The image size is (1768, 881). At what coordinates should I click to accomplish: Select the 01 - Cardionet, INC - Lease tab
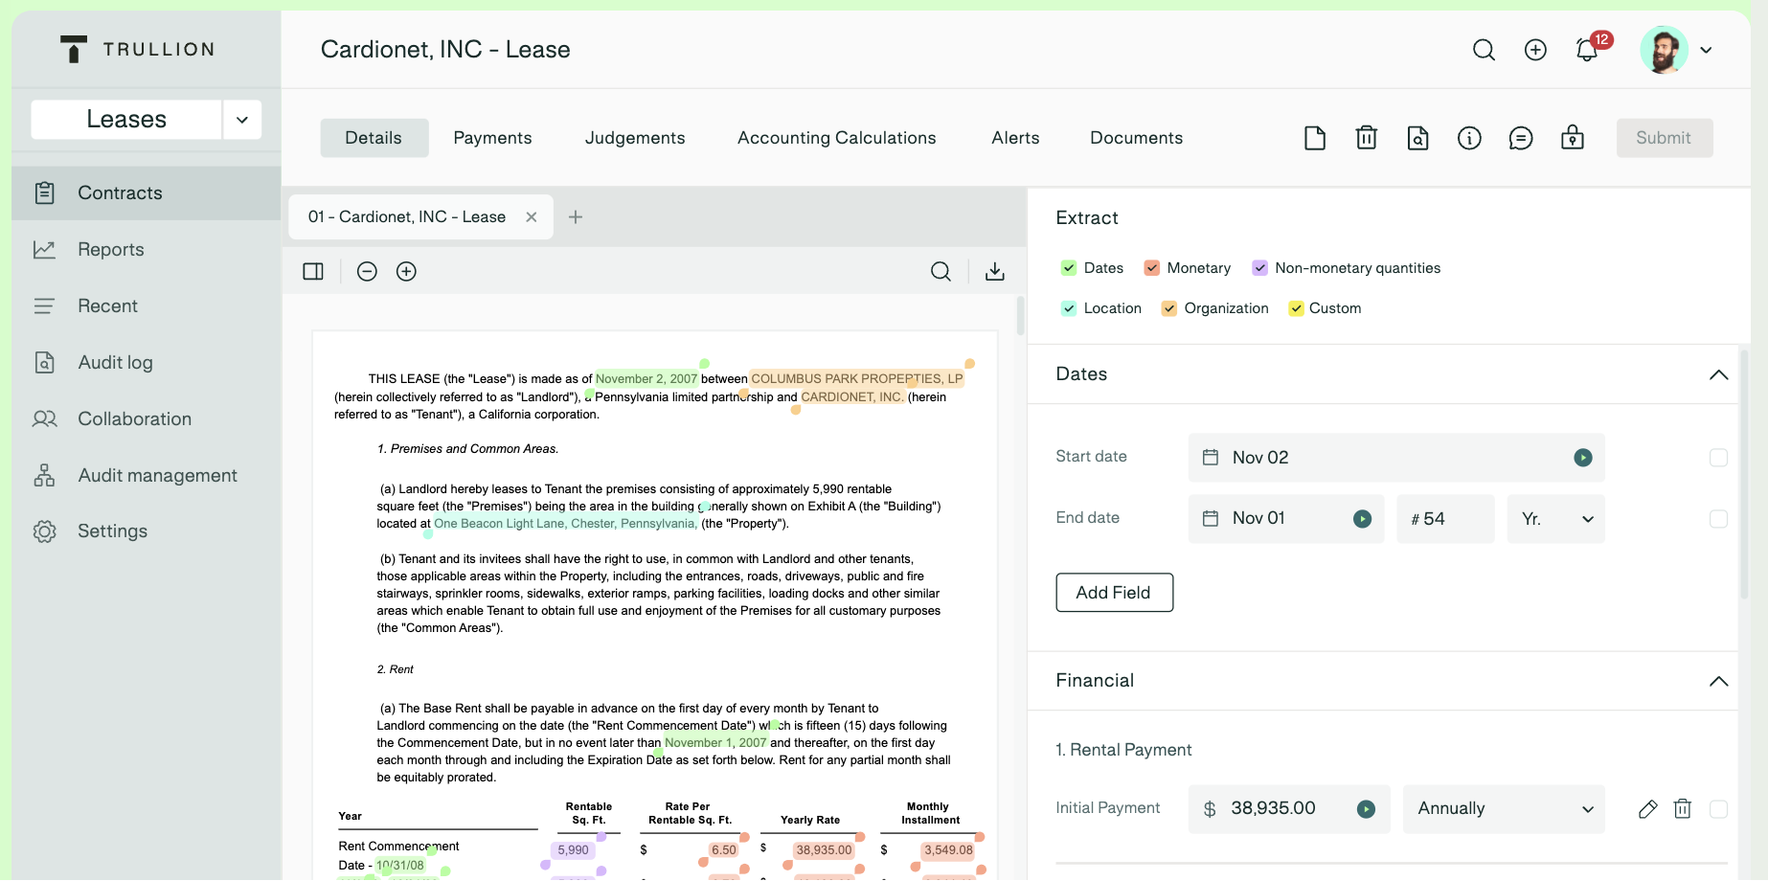(420, 217)
